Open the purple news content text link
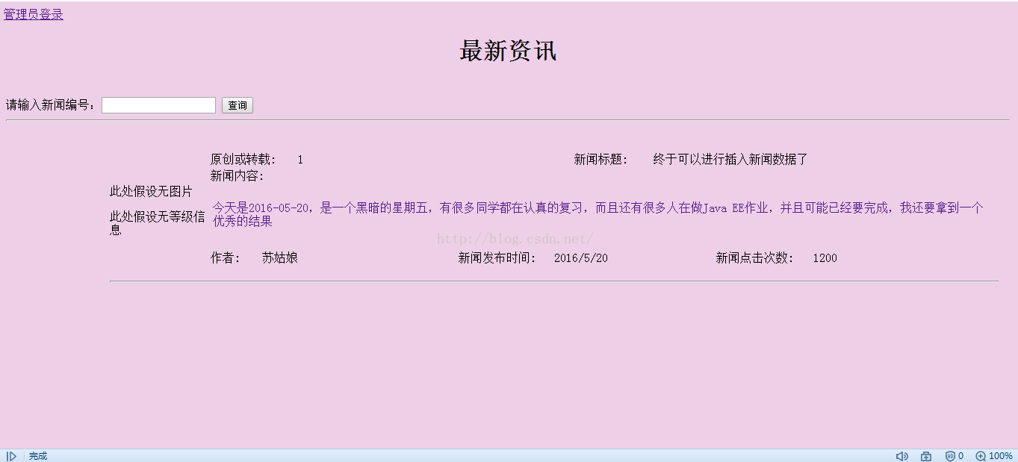The image size is (1018, 462). pyautogui.click(x=598, y=214)
